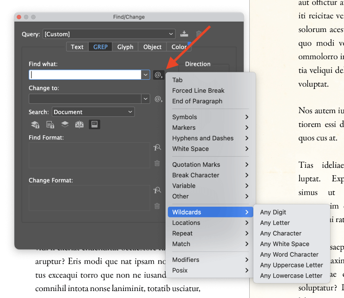This screenshot has width=344, height=298.
Task: Expand the Modifiers submenu
Action: [x=211, y=260]
